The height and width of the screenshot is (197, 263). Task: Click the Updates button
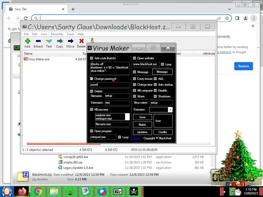(x=142, y=132)
